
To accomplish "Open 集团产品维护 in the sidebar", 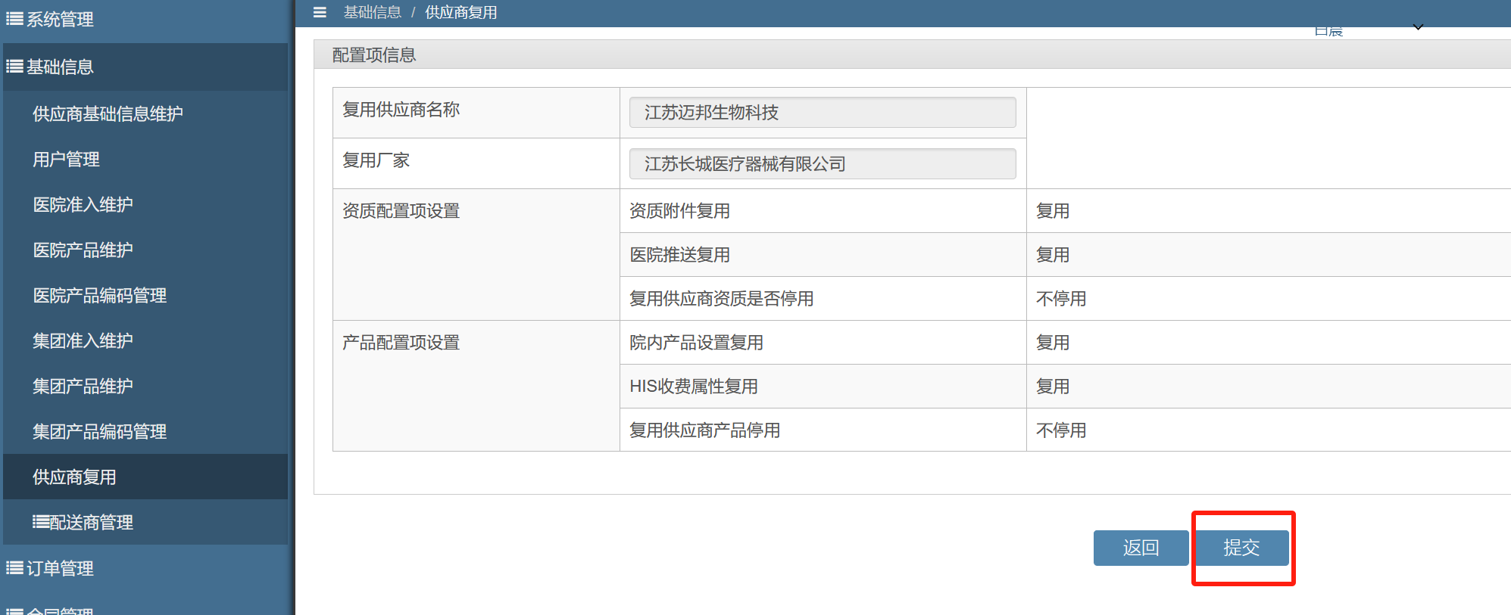I will pyautogui.click(x=145, y=386).
